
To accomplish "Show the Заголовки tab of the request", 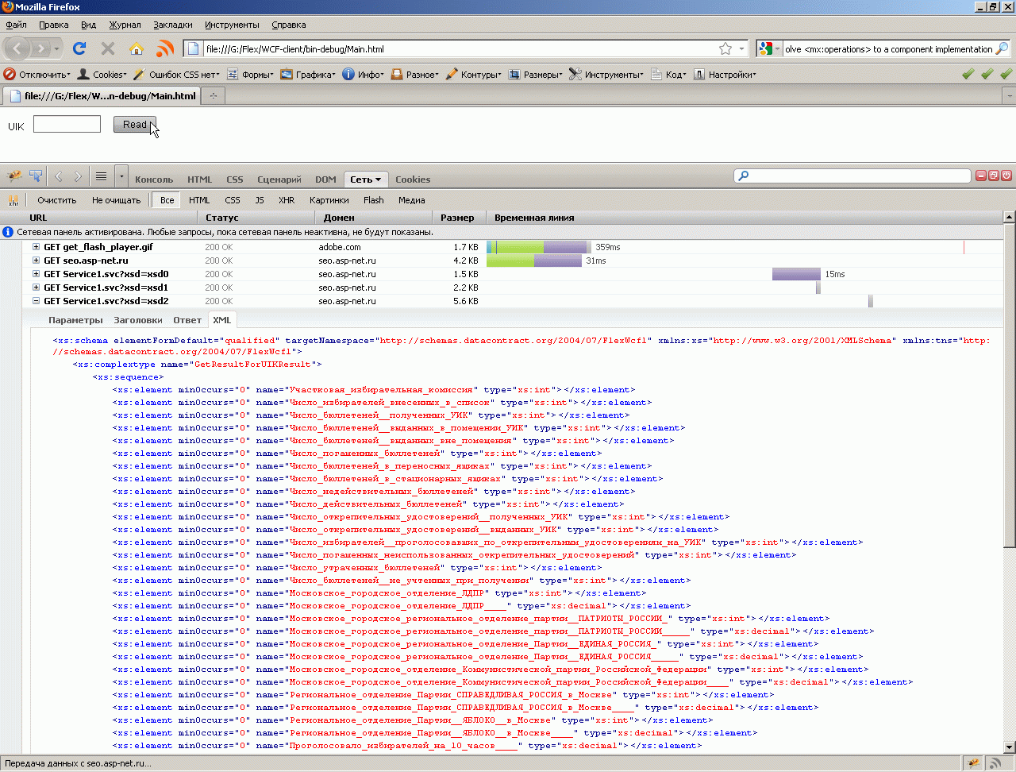I will [x=138, y=320].
